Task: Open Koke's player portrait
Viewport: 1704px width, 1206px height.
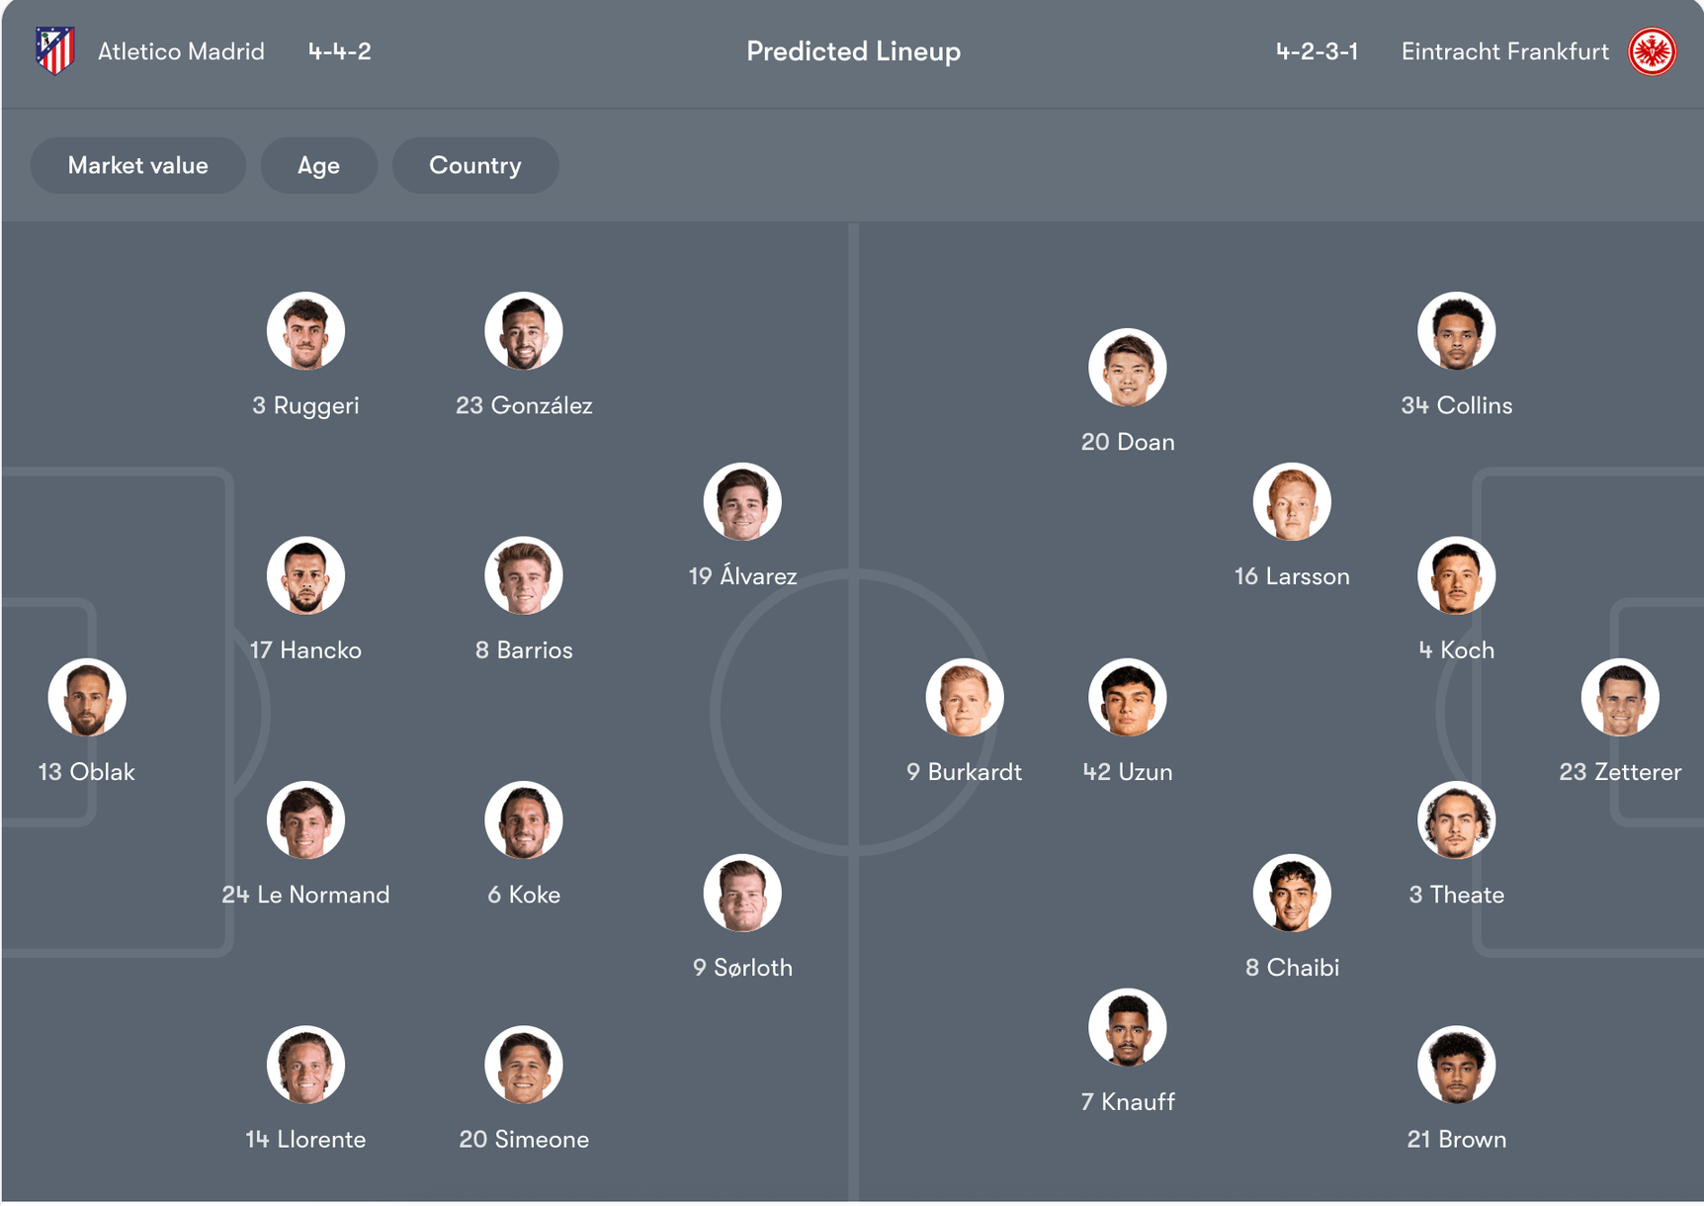Action: 524,820
